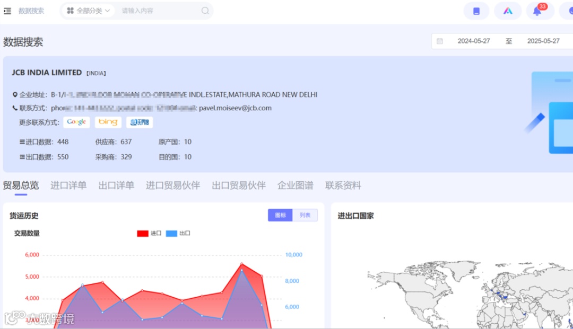Click the 目的国: 10 value
This screenshot has width=573, height=329.
click(175, 157)
